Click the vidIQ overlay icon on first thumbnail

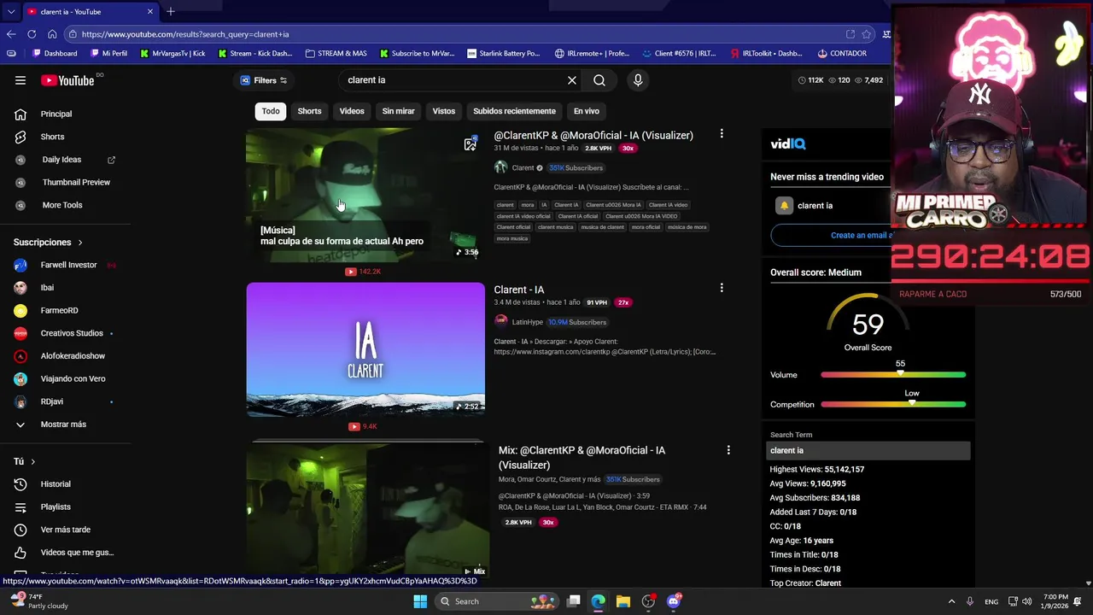point(470,143)
